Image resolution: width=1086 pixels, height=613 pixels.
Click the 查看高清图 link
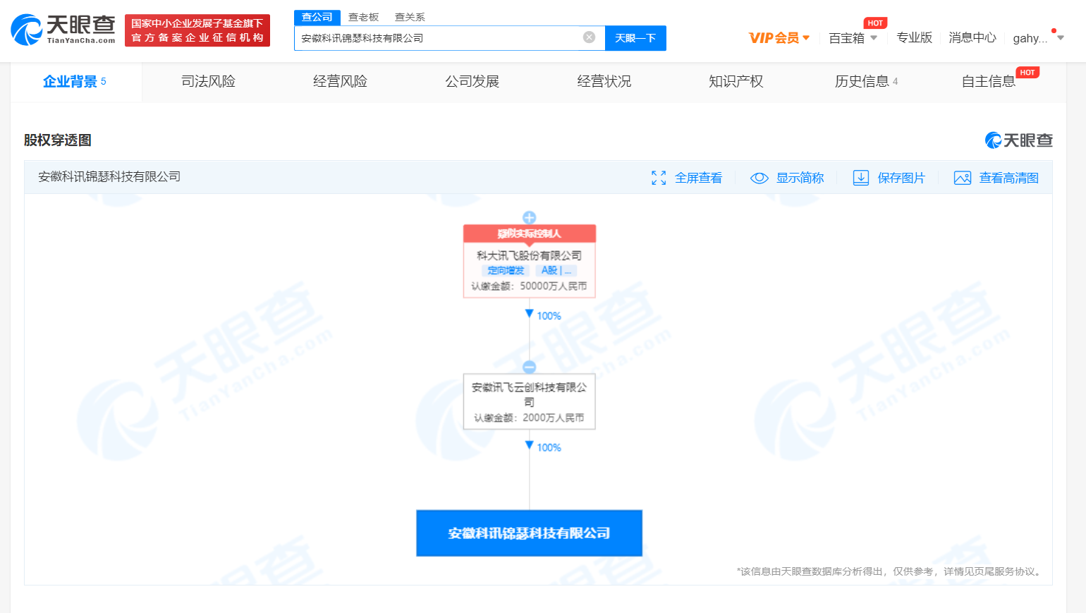pos(1009,178)
